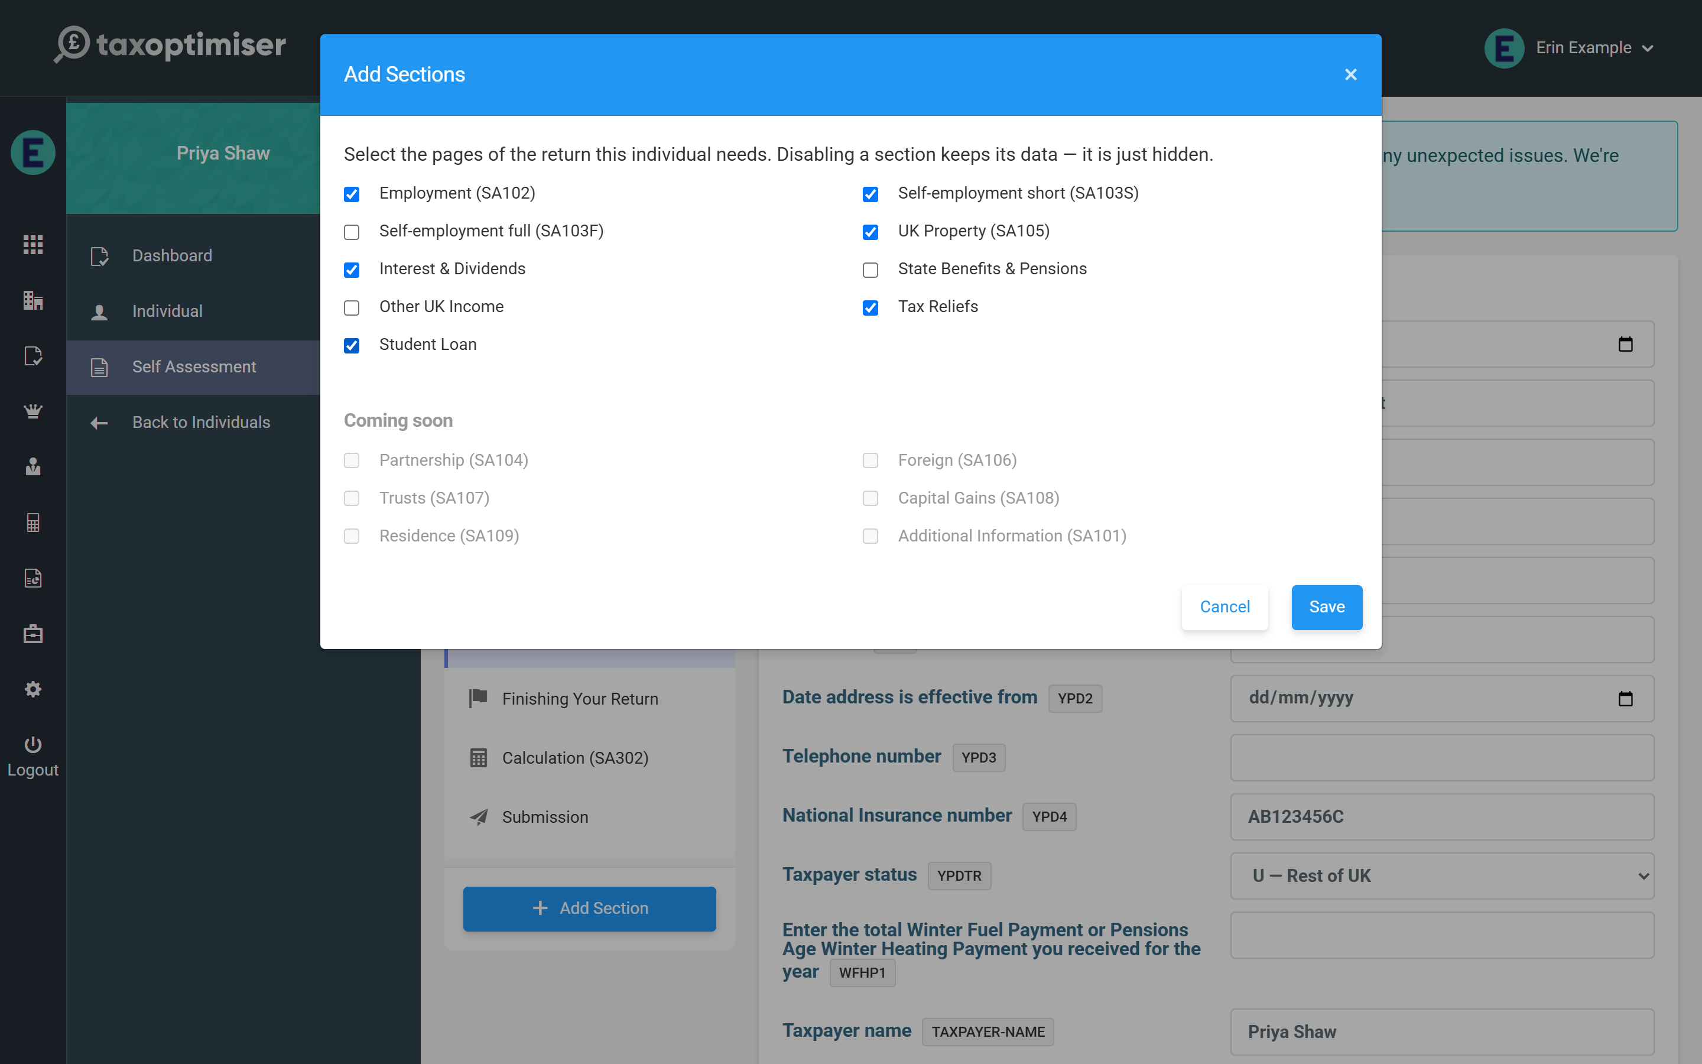The width and height of the screenshot is (1702, 1064).
Task: Cancel the Add Sections dialog
Action: coord(1224,606)
